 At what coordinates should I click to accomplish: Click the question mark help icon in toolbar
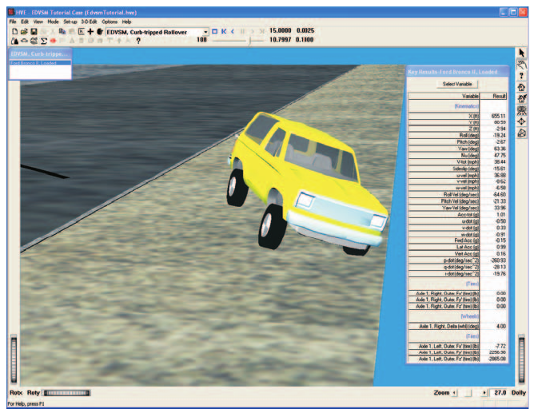coord(138,41)
